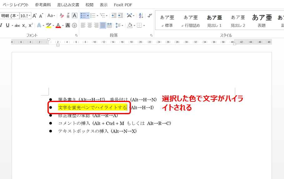The width and height of the screenshot is (284, 179).
Task: Toggle underline formatting
Action: 7,25
